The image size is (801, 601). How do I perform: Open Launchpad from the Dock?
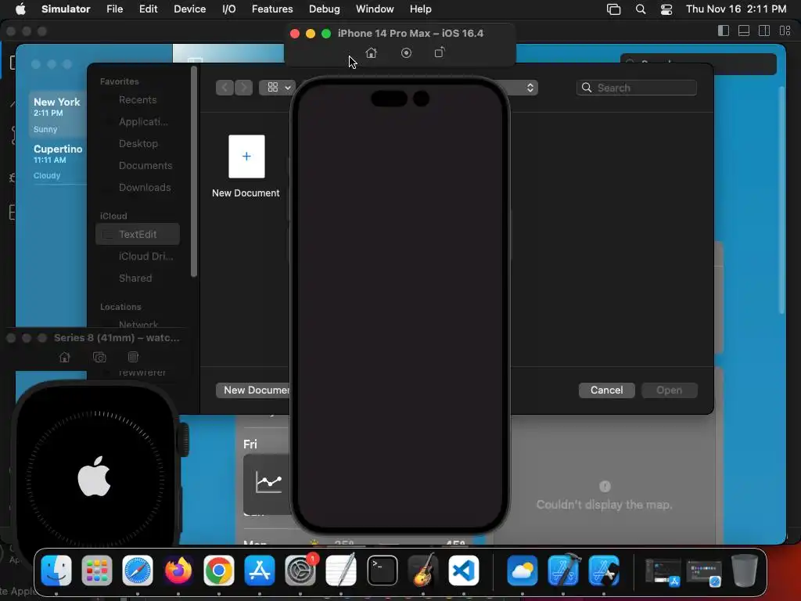tap(96, 570)
